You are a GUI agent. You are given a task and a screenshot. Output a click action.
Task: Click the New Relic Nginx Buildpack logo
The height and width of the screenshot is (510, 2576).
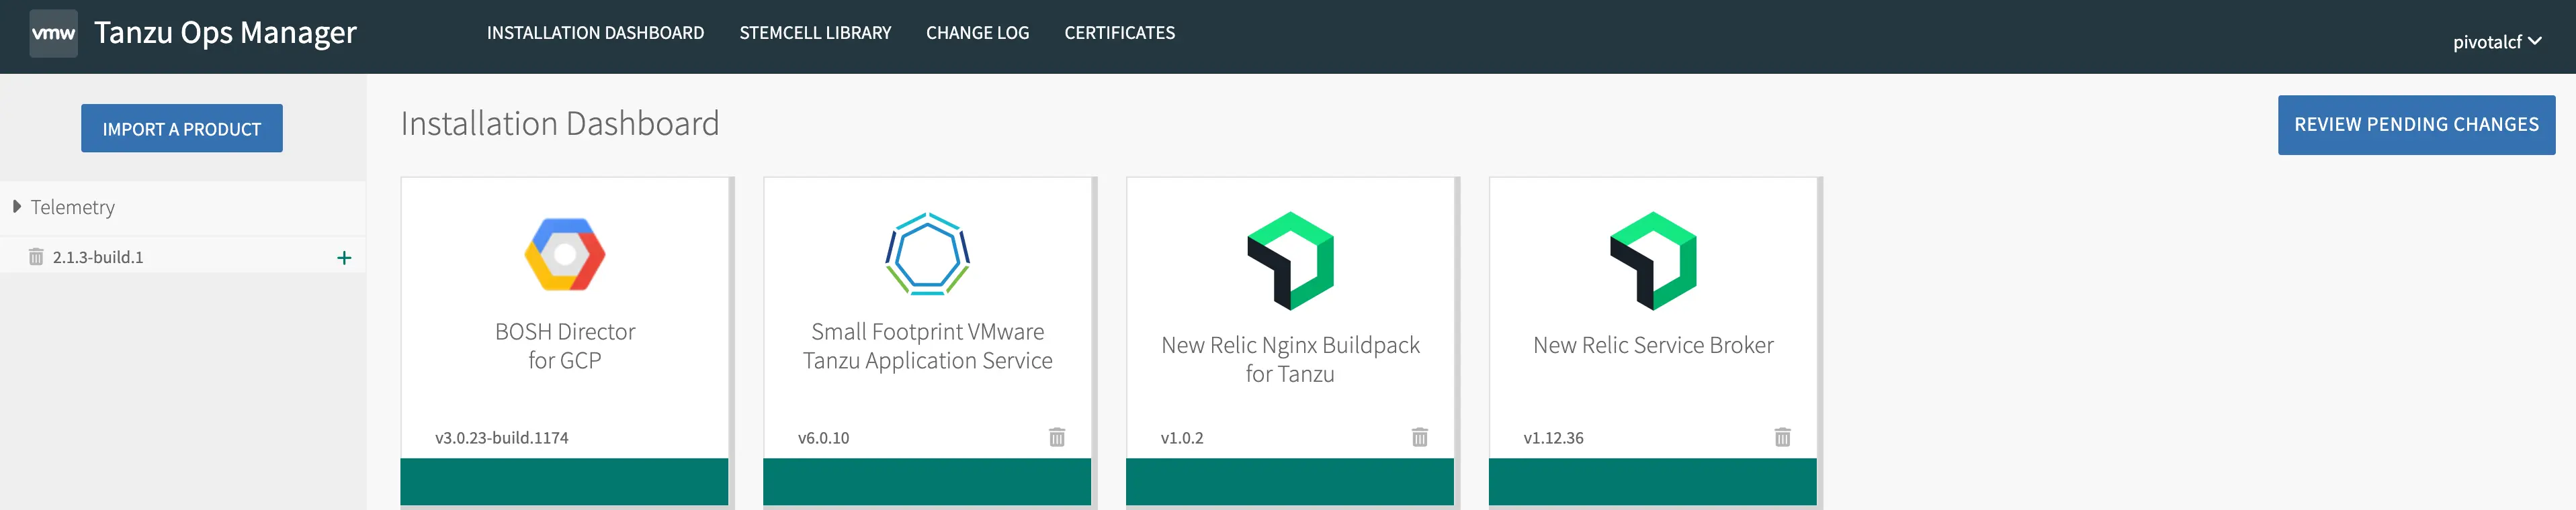pyautogui.click(x=1289, y=260)
